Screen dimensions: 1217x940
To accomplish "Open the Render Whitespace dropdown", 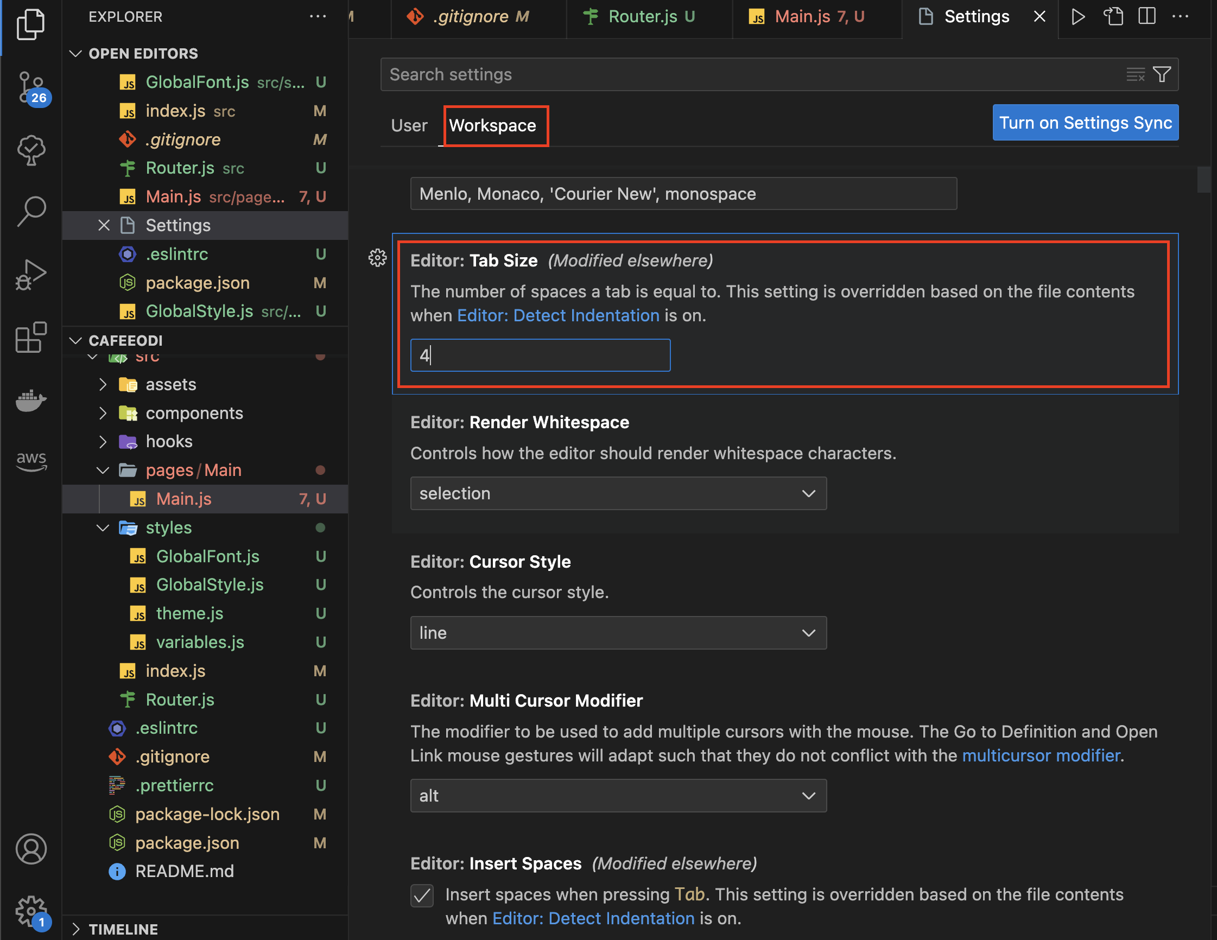I will [618, 493].
